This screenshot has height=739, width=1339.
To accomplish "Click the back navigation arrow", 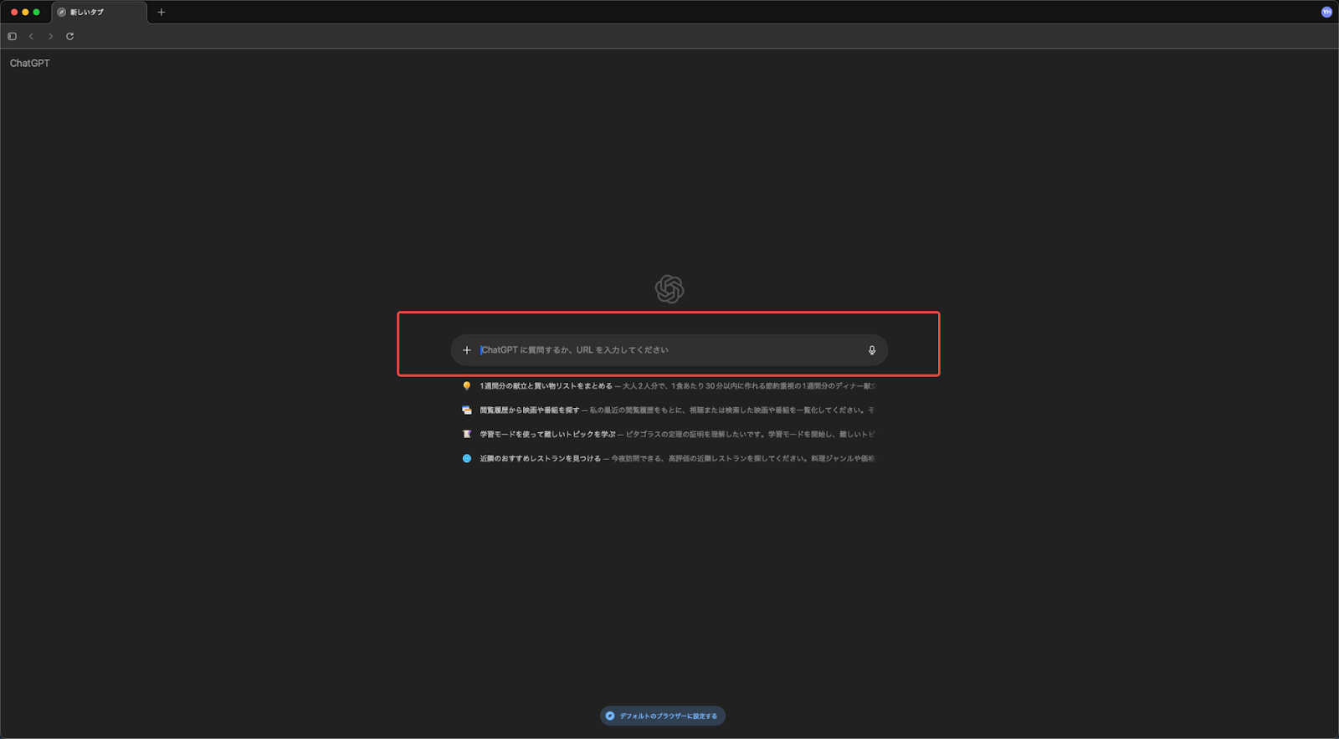I will pyautogui.click(x=31, y=36).
